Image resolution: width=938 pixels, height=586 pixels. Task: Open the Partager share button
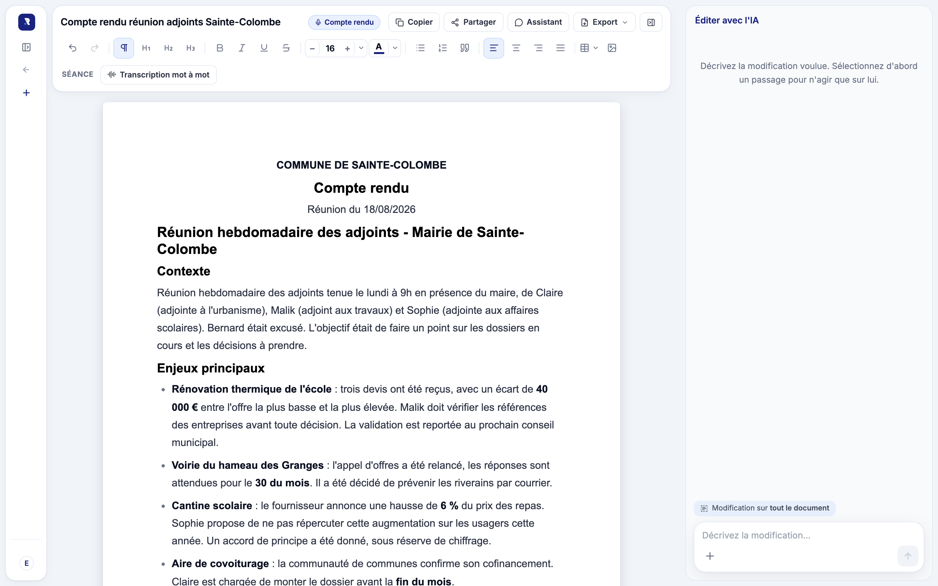coord(473,22)
